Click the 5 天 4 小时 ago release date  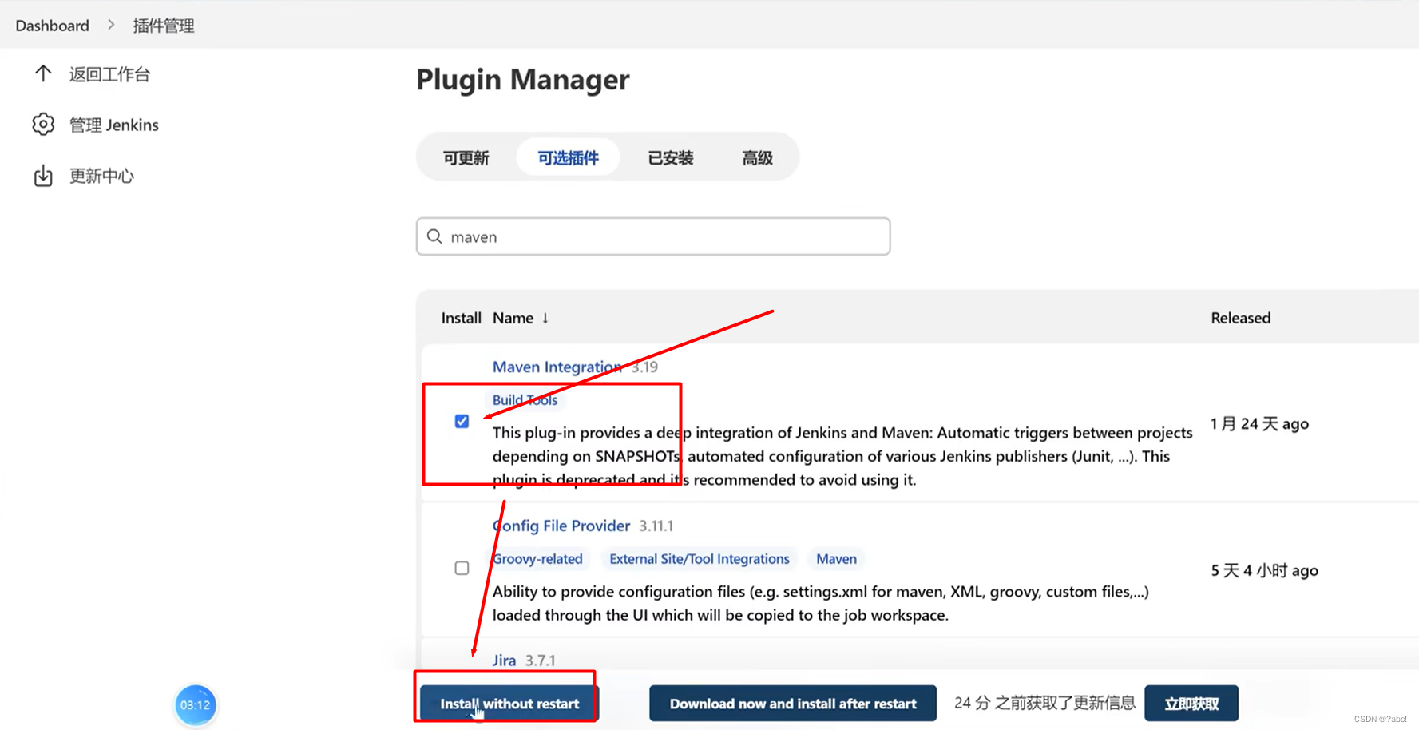(x=1264, y=570)
